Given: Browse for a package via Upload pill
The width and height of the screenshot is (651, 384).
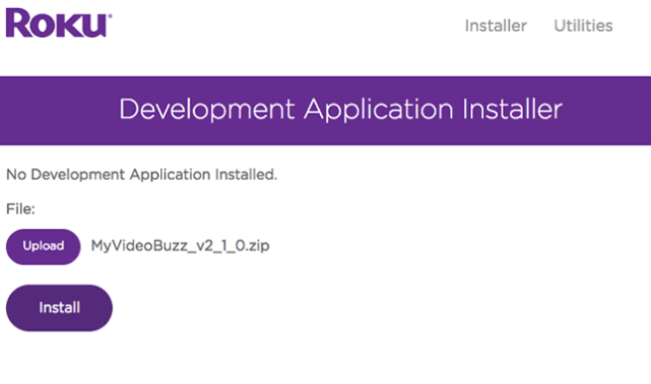Looking at the screenshot, I should (x=43, y=247).
